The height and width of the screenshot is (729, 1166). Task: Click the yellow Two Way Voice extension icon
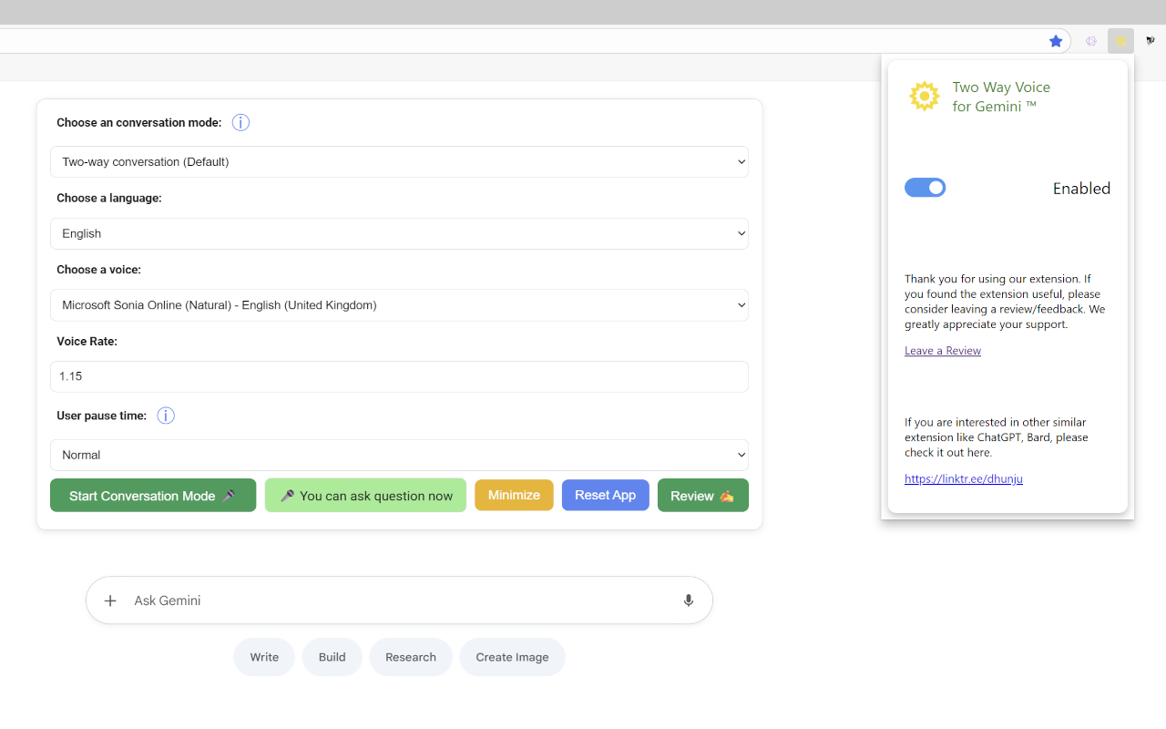point(1120,41)
